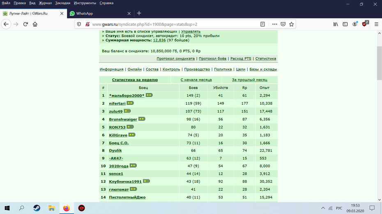
Task: Open the Firefox hamburger menu
Action: click(376, 24)
